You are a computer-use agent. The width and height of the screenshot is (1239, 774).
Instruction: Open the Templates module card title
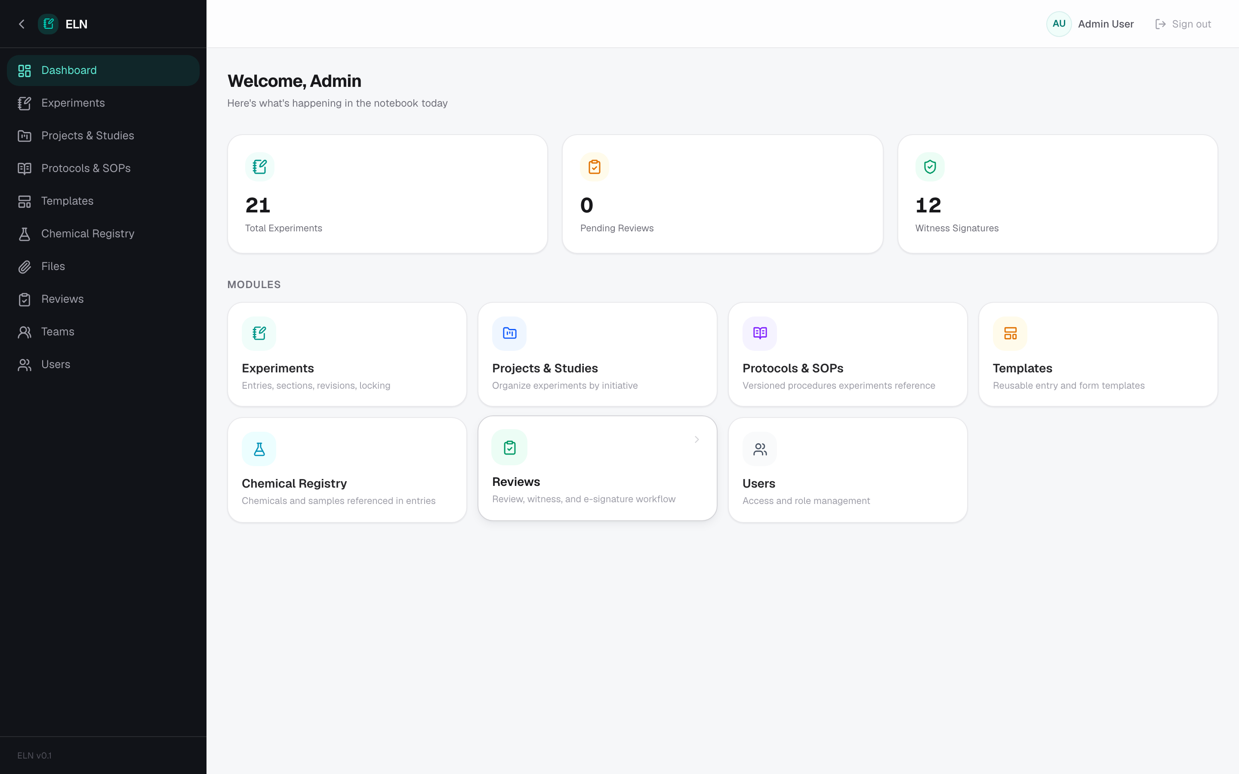(1023, 368)
